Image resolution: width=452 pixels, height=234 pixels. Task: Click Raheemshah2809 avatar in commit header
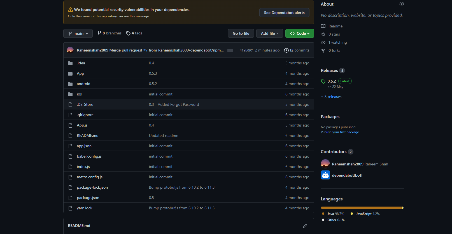click(x=70, y=50)
